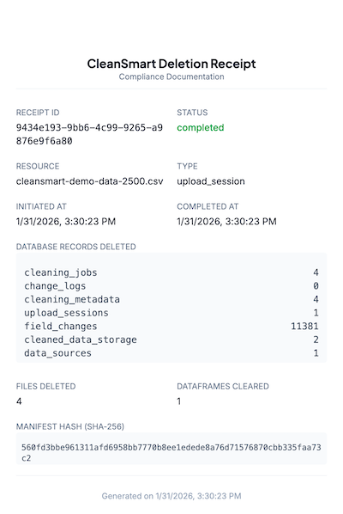This screenshot has height=514, width=343.
Task: Select the Compliance Documentation subtitle
Action: [171, 76]
